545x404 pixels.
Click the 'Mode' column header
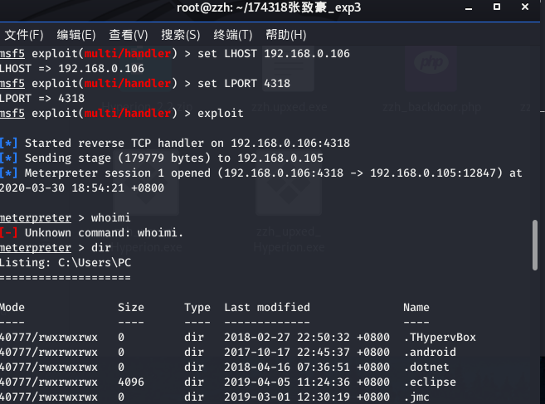click(x=12, y=308)
